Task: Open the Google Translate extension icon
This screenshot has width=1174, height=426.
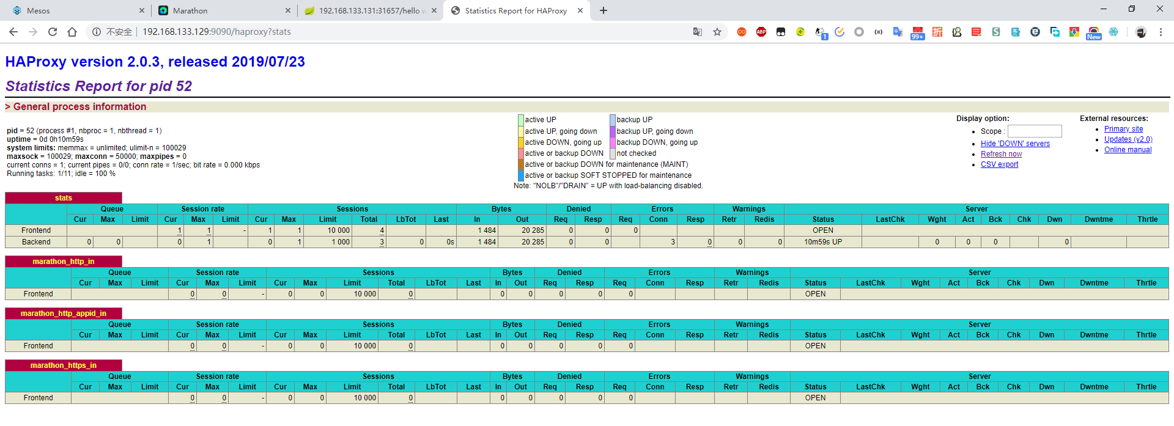Action: coord(898,32)
